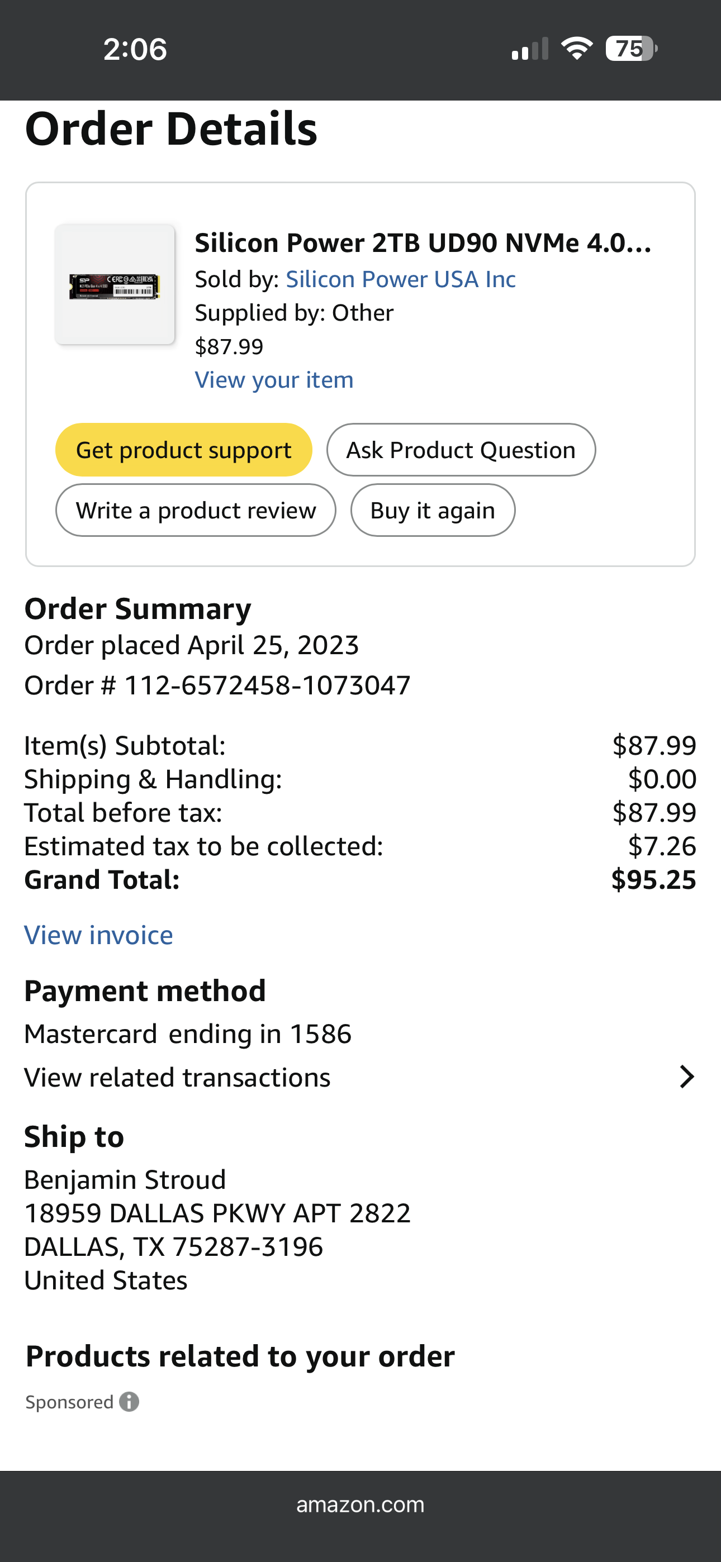This screenshot has width=721, height=1562.
Task: Tap the battery indicator icon
Action: click(631, 49)
